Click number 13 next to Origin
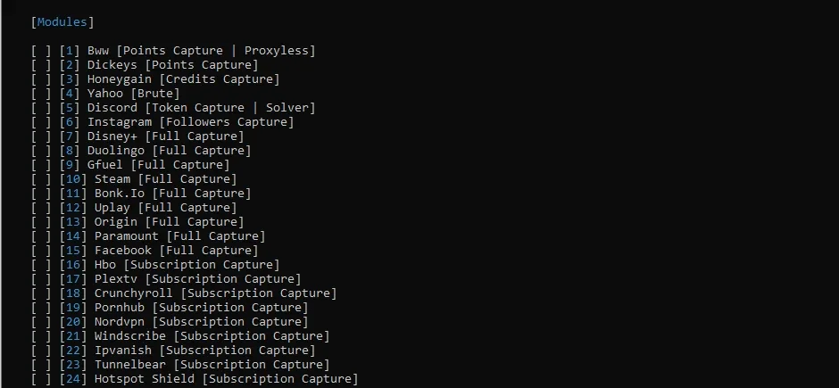The image size is (839, 388). [73, 222]
